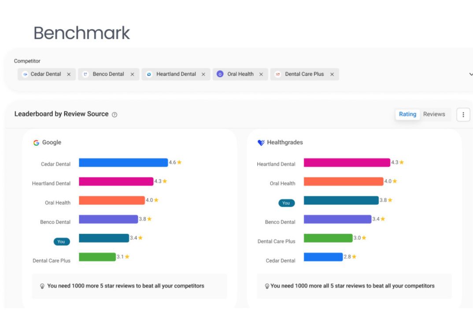
Task: Click Heartland Dental's pink Healthgrades bar
Action: pos(347,162)
